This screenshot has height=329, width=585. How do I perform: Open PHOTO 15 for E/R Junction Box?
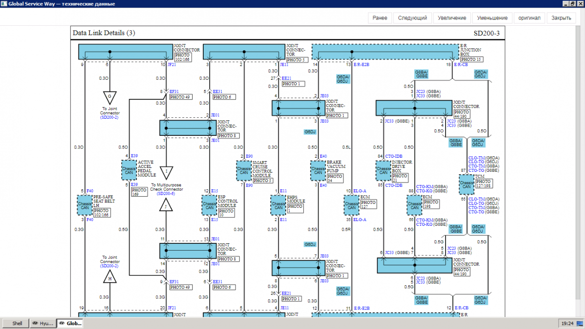(x=471, y=59)
